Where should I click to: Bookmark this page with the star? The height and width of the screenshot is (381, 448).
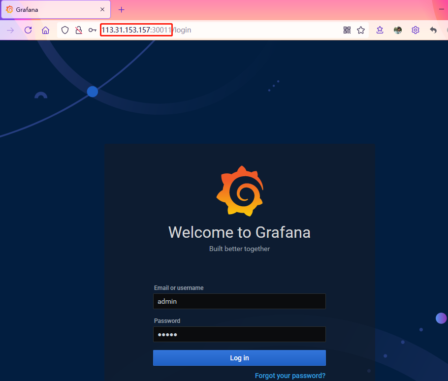coord(361,30)
